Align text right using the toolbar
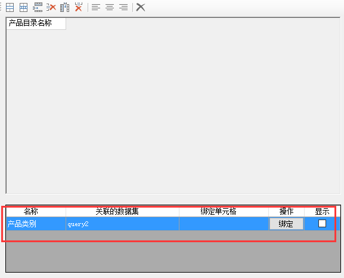 click(123, 7)
